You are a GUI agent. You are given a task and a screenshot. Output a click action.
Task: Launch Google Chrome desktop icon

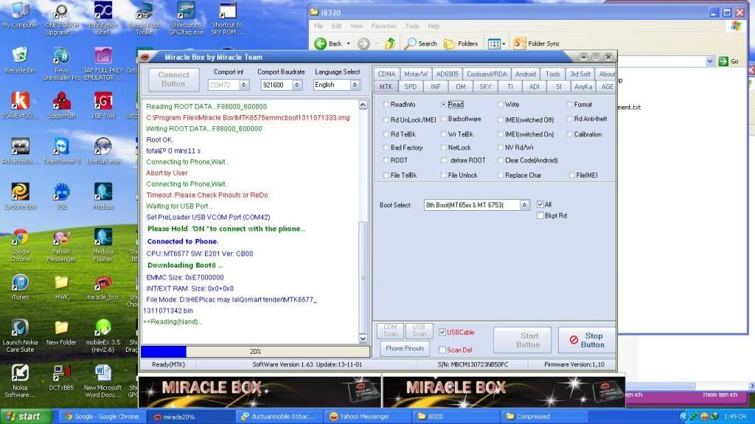point(20,246)
